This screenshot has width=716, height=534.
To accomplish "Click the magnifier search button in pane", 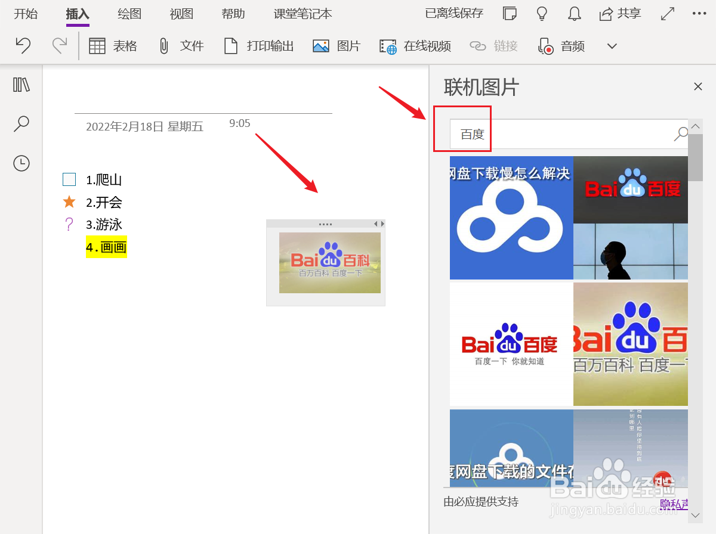I will (x=680, y=134).
